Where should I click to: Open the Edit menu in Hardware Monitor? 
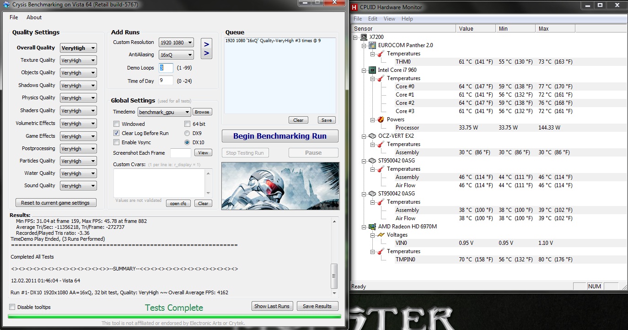373,19
